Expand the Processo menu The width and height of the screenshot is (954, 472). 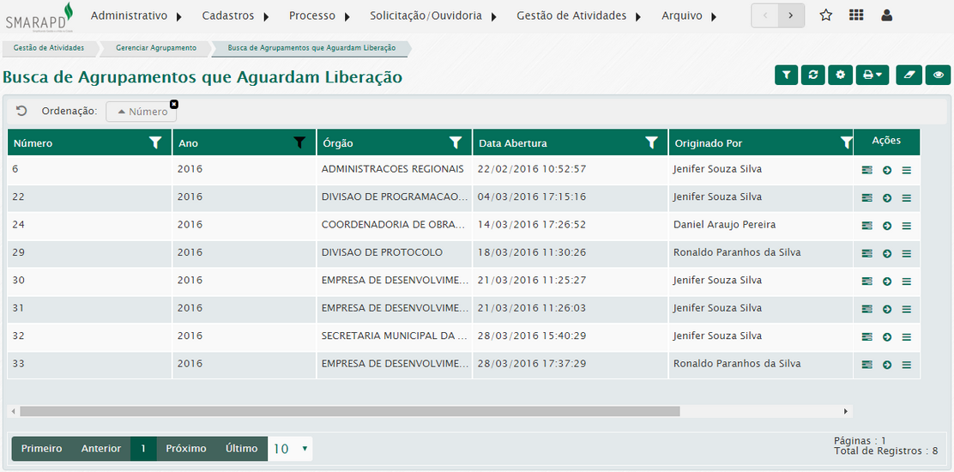319,15
